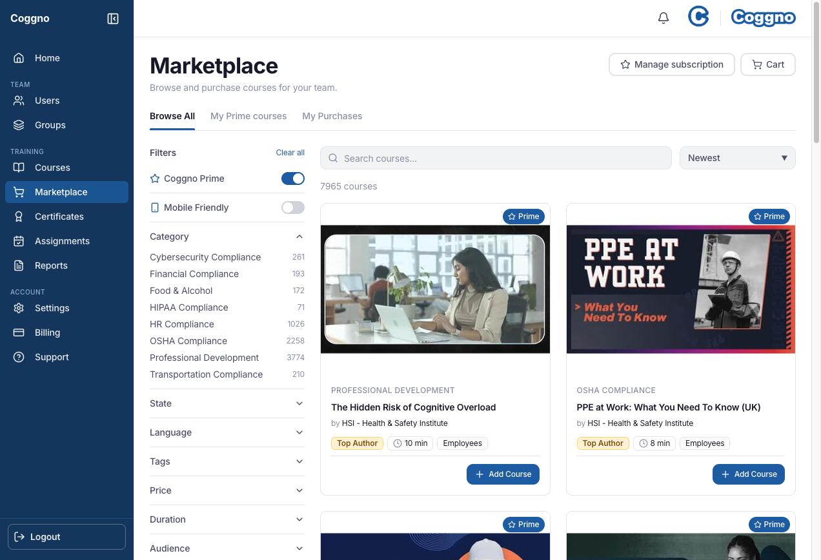This screenshot has width=821, height=560.
Task: Expand the State filter
Action: 227,403
